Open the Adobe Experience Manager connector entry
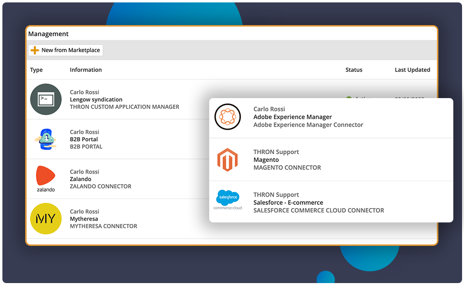 (292, 117)
